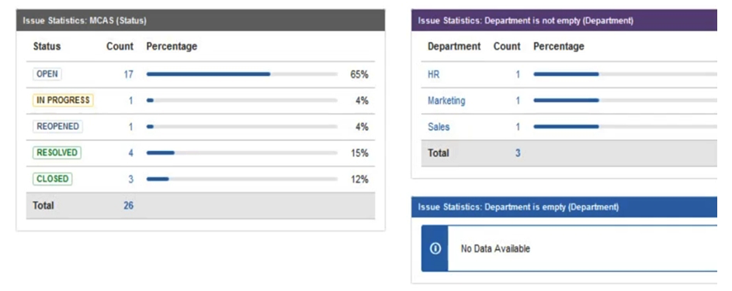Click the RESOLVED row percentage bar
The image size is (732, 291).
242,152
